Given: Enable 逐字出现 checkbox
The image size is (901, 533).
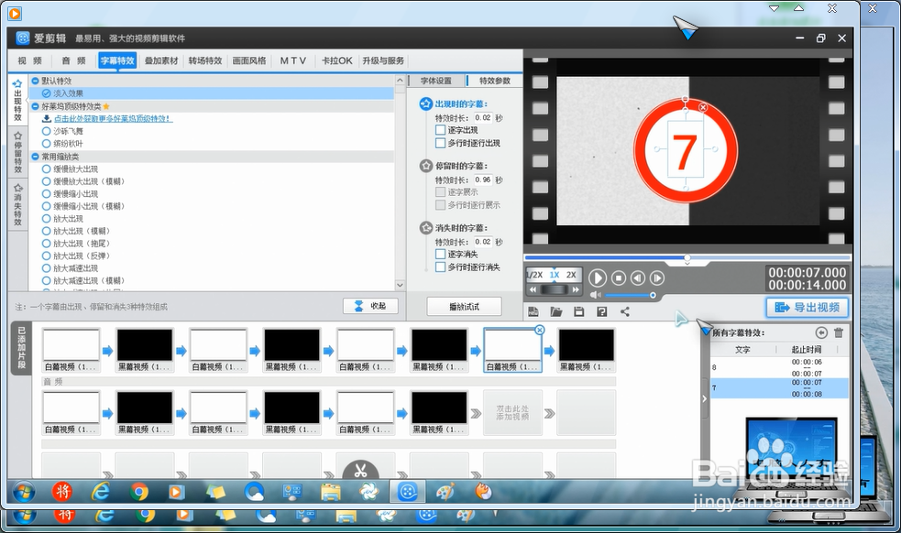Looking at the screenshot, I should [x=440, y=130].
